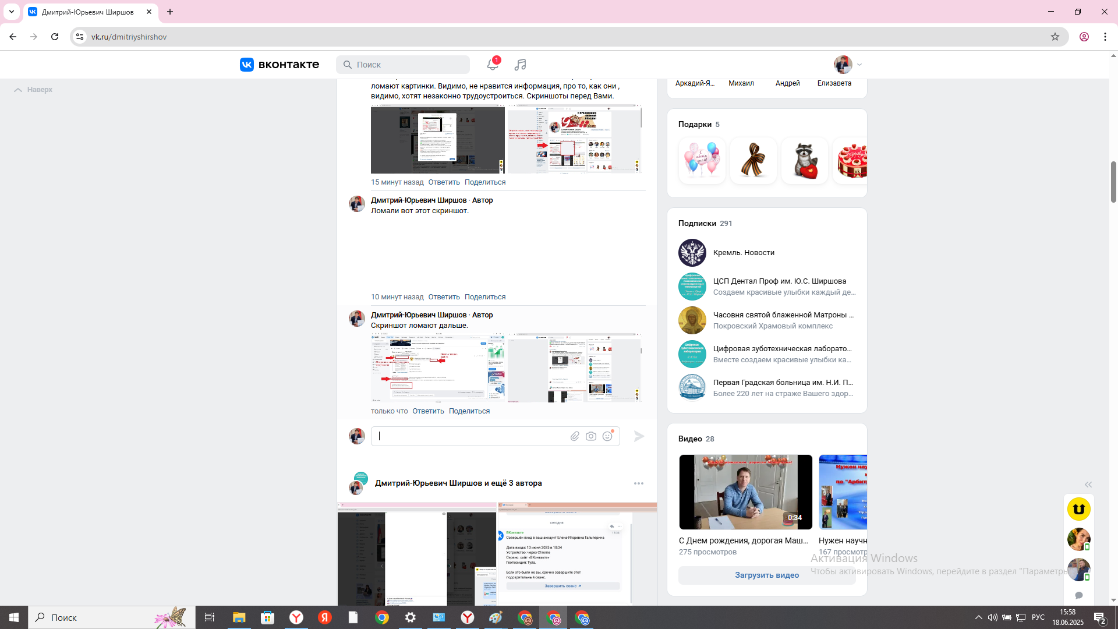1118x629 pixels.
Task: Click the Chrome address bar URL
Action: [x=129, y=37]
